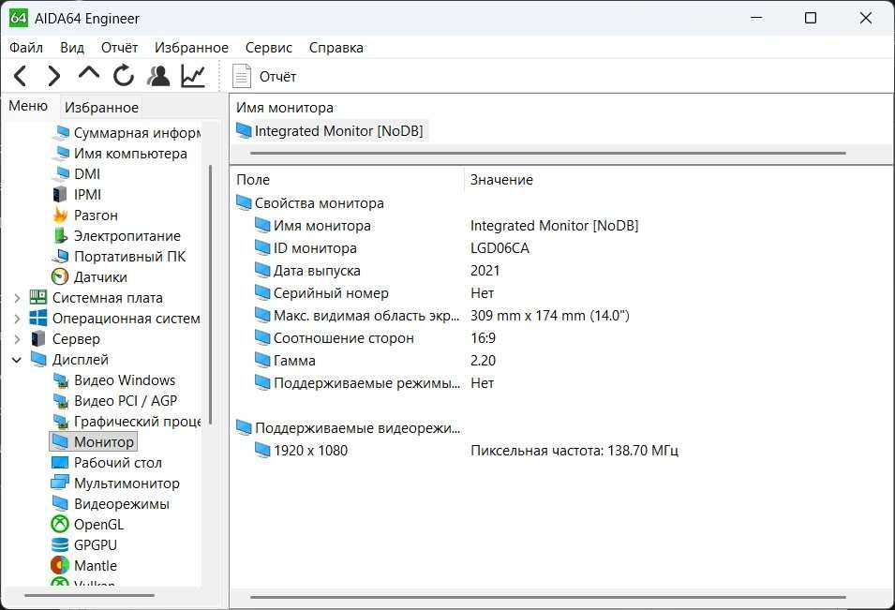
Task: Click the Портативный ПК laptop icon
Action: pyautogui.click(x=60, y=256)
